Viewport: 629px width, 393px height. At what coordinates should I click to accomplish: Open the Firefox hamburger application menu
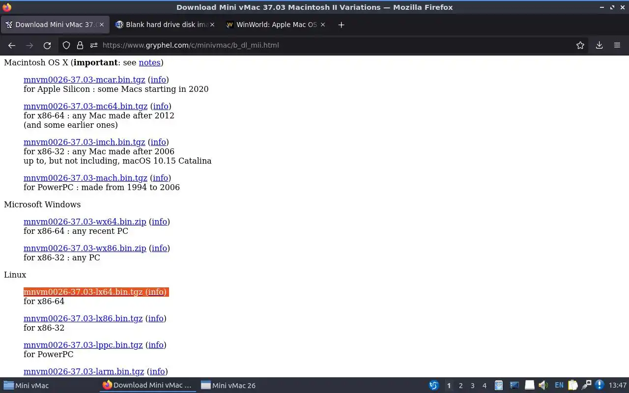point(617,45)
